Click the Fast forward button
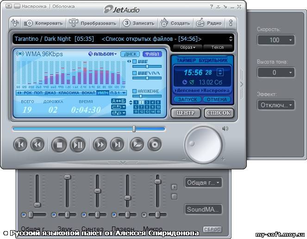 [x=100, y=145]
